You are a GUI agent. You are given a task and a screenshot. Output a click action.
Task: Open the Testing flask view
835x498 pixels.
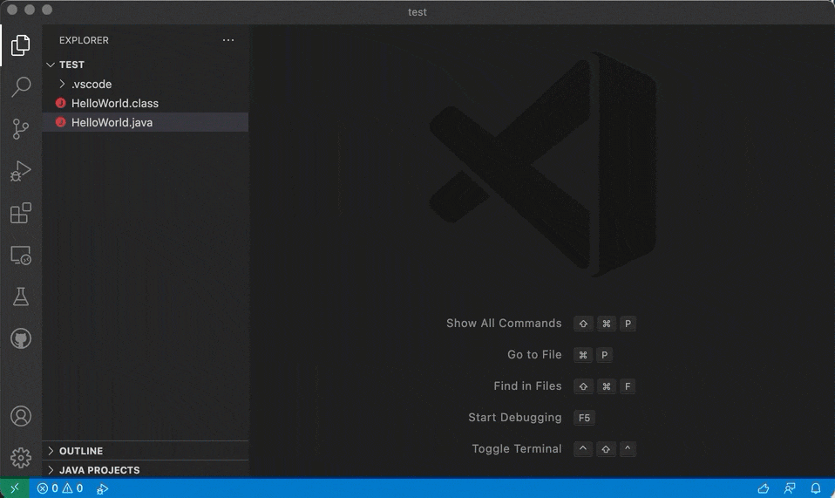point(21,297)
